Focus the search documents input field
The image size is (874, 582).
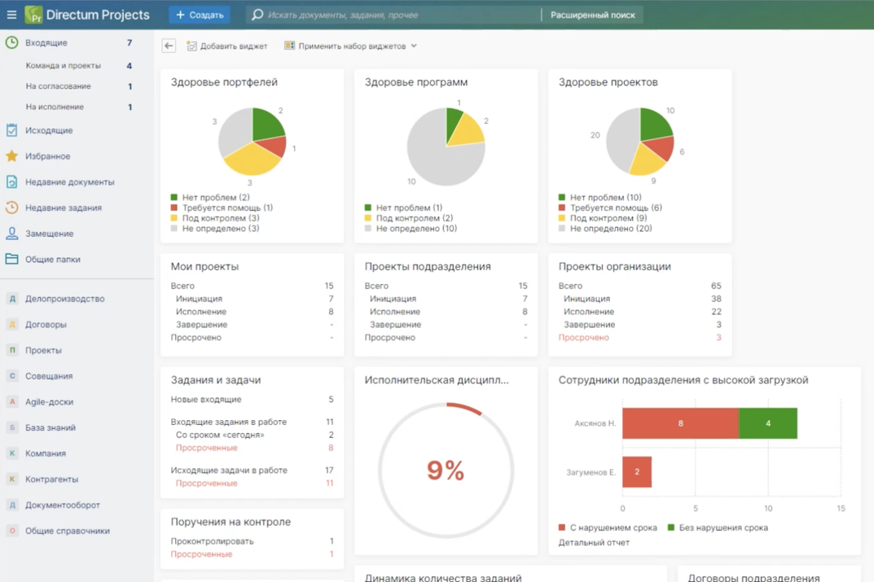(x=393, y=15)
